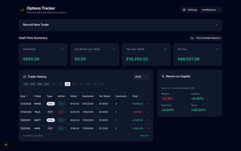This screenshot has height=151, width=241.
Task: Click the 7/15/2026 date cell
Action: [x=26, y=112]
